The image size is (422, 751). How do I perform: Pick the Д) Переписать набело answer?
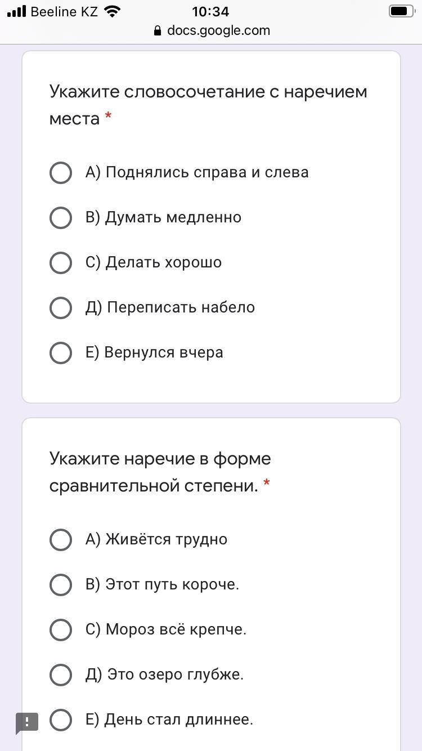pos(61,308)
